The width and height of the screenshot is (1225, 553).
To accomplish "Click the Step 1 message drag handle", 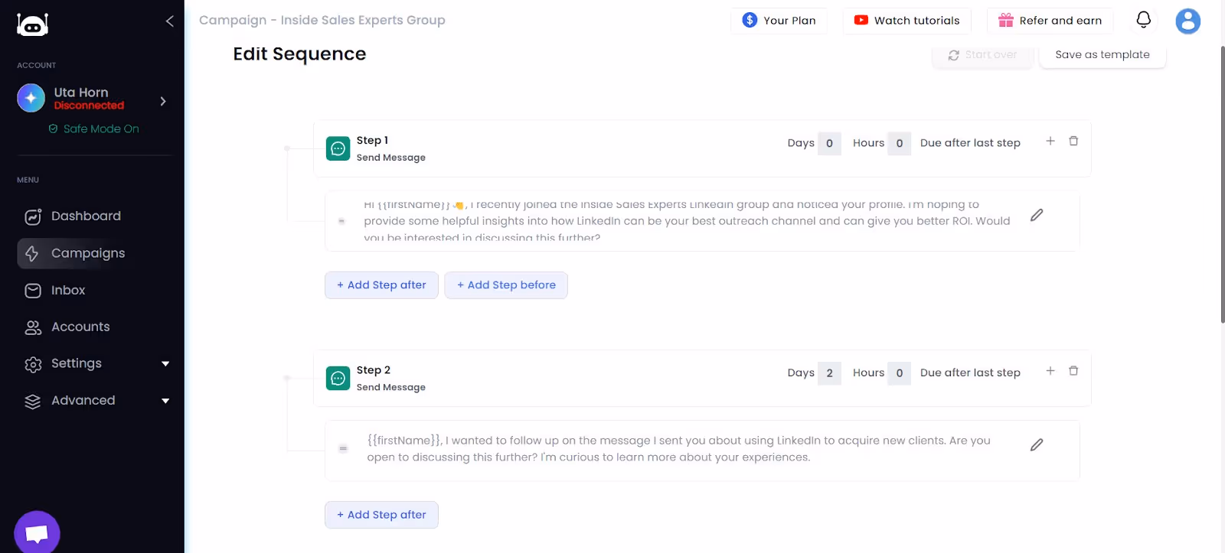I will (341, 221).
